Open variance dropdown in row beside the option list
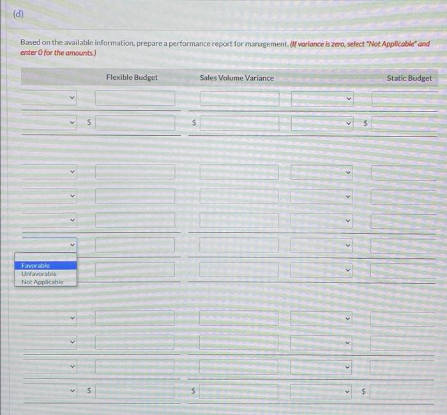The width and height of the screenshot is (447, 415). (321, 270)
